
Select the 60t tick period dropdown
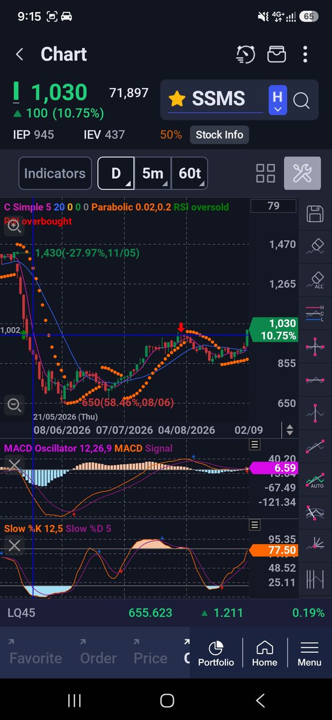click(x=190, y=173)
